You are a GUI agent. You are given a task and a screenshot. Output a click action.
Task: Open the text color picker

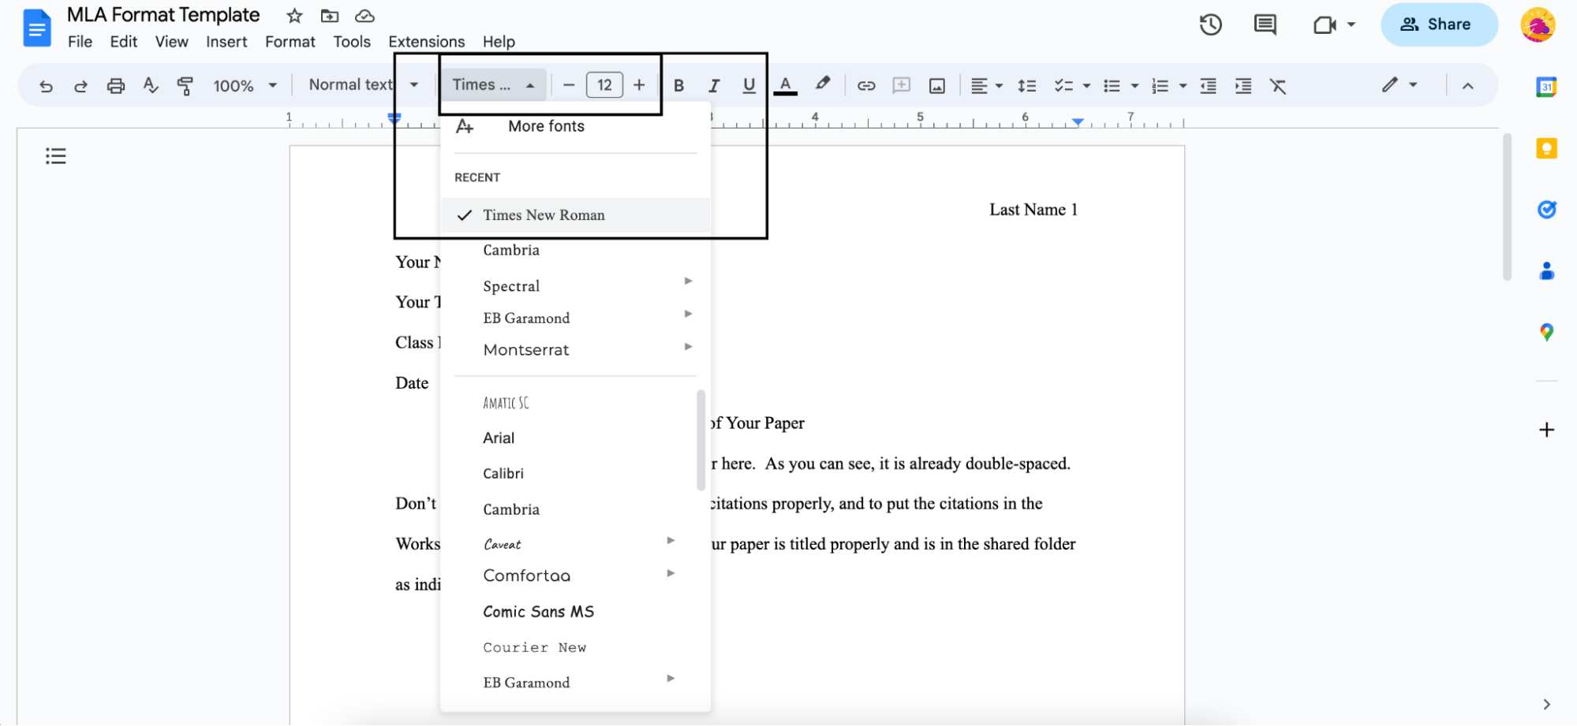(785, 85)
